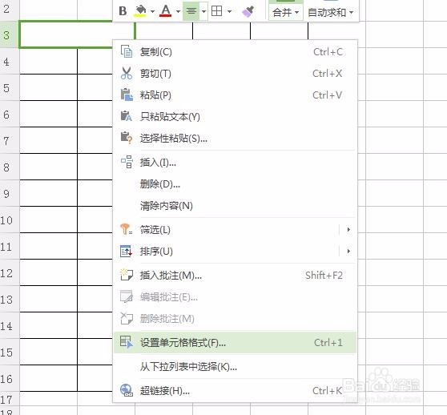
Task: Choose 从下拉列表中选择(K)... entry
Action: tap(235, 367)
